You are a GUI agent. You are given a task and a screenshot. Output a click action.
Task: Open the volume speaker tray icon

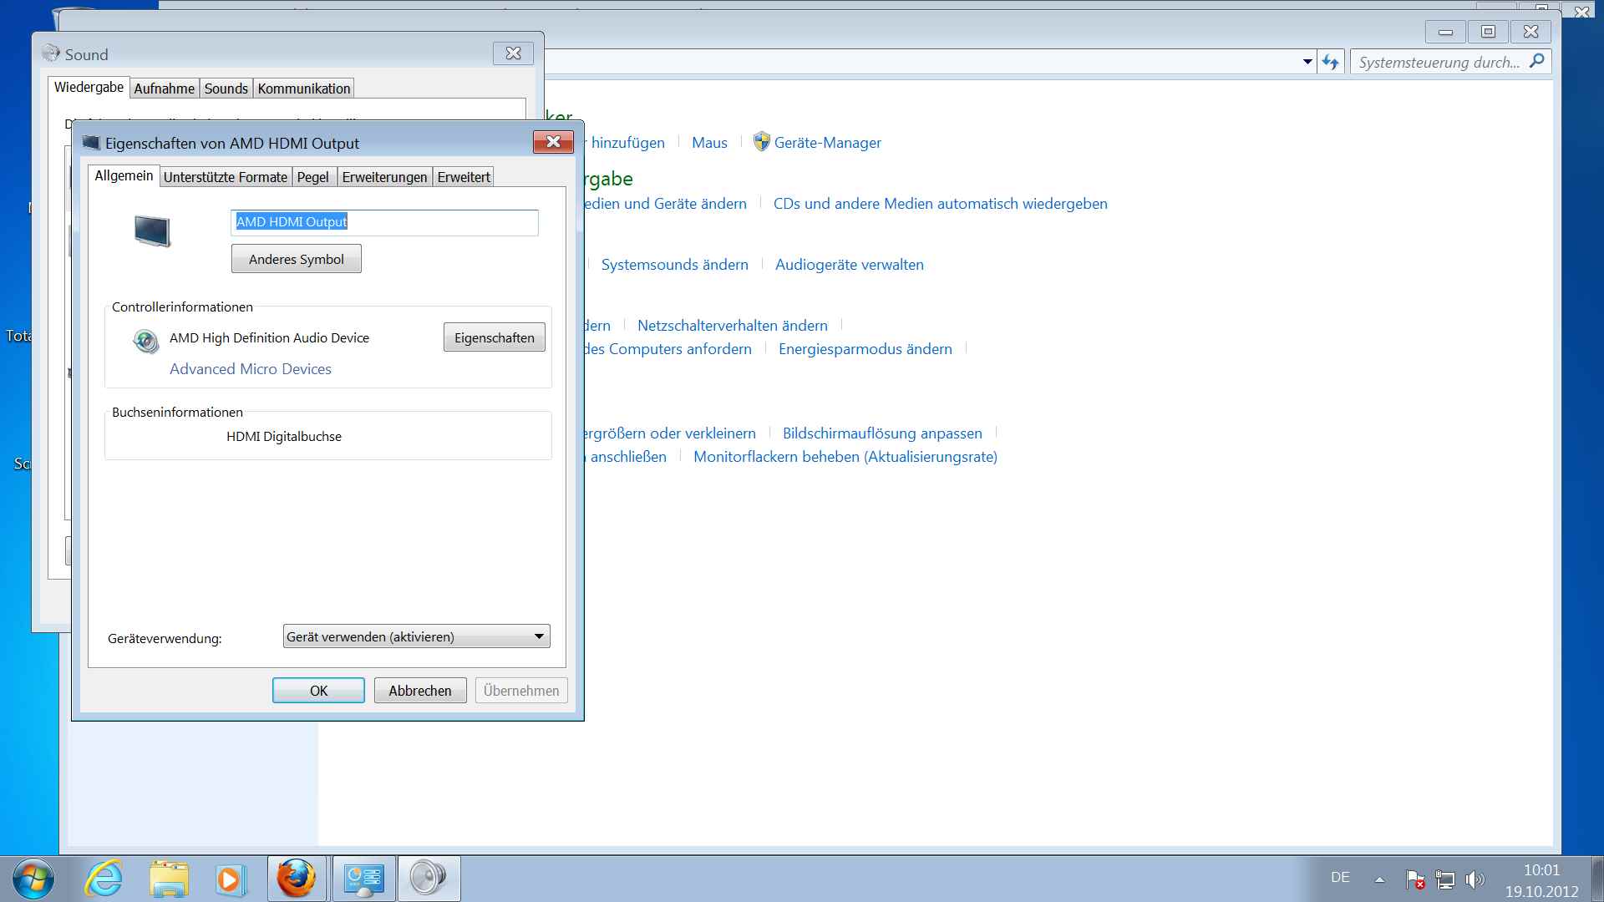pos(1475,879)
